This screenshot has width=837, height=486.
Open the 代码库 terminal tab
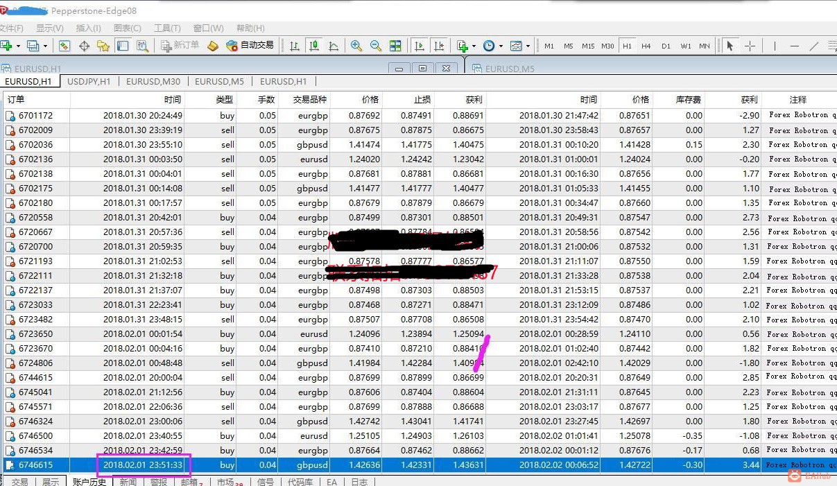(300, 481)
